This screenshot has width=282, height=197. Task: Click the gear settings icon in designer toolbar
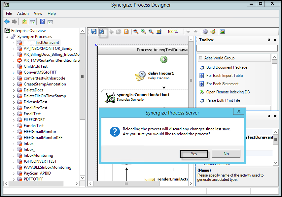(x=205, y=32)
